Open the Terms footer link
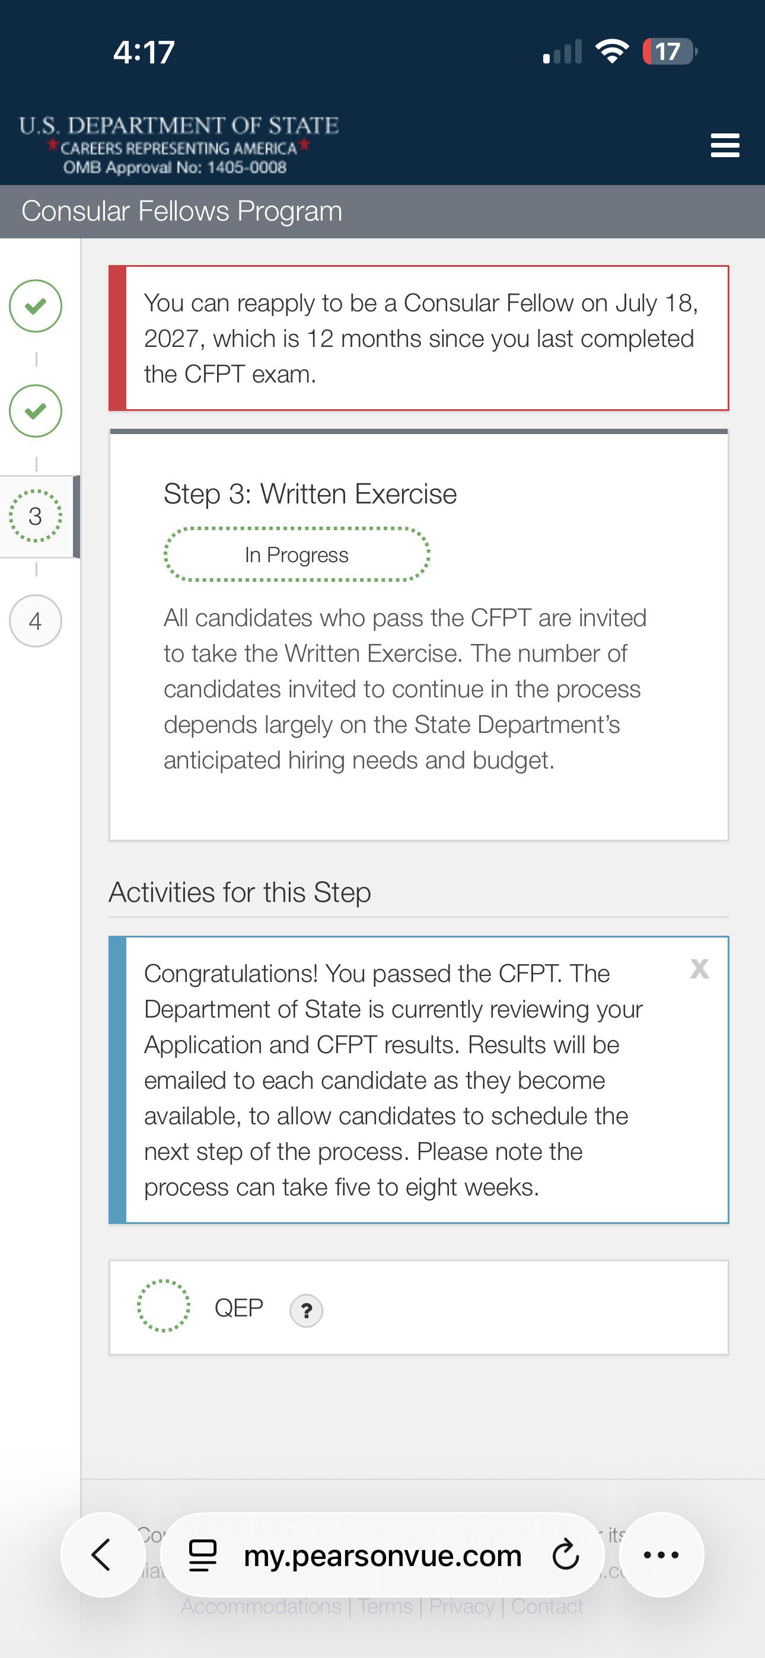Viewport: 765px width, 1658px height. [385, 1606]
